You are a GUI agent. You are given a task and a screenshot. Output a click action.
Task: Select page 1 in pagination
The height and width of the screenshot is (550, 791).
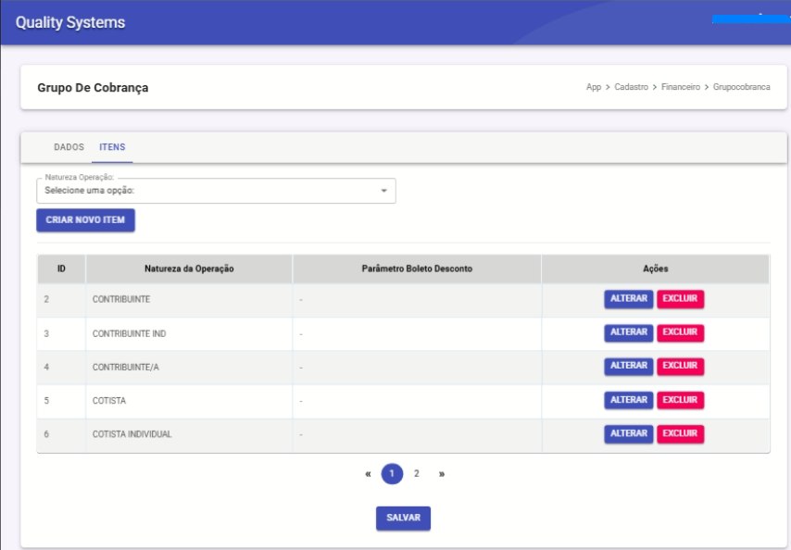click(x=392, y=474)
